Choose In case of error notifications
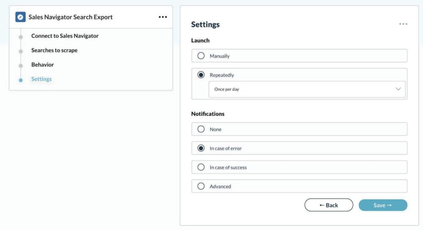The height and width of the screenshot is (230, 423). pyautogui.click(x=299, y=148)
